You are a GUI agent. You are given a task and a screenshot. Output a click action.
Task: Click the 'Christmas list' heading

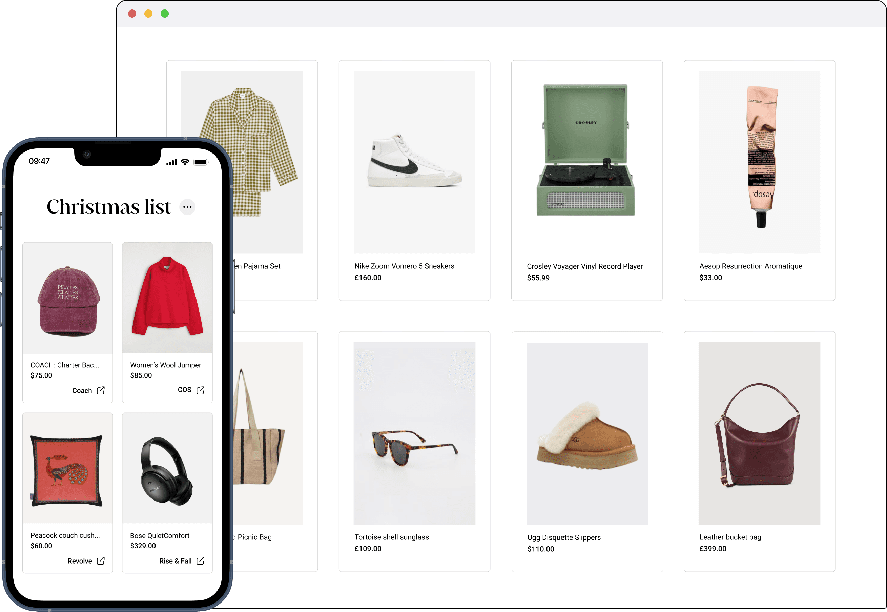tap(109, 207)
